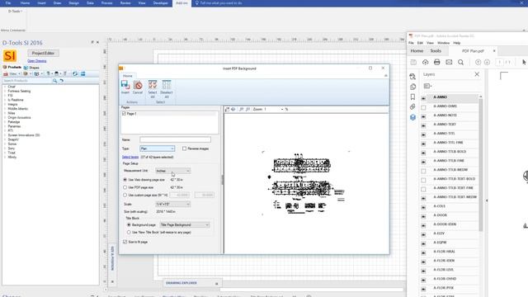This screenshot has width=528, height=297.
Task: Click the zoom in icon in the preview toolbar
Action: tap(241, 109)
